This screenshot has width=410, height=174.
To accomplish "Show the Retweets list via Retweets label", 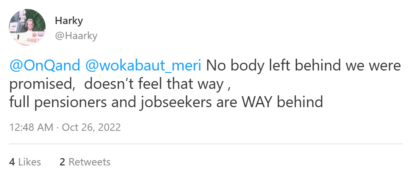I will pos(89,162).
